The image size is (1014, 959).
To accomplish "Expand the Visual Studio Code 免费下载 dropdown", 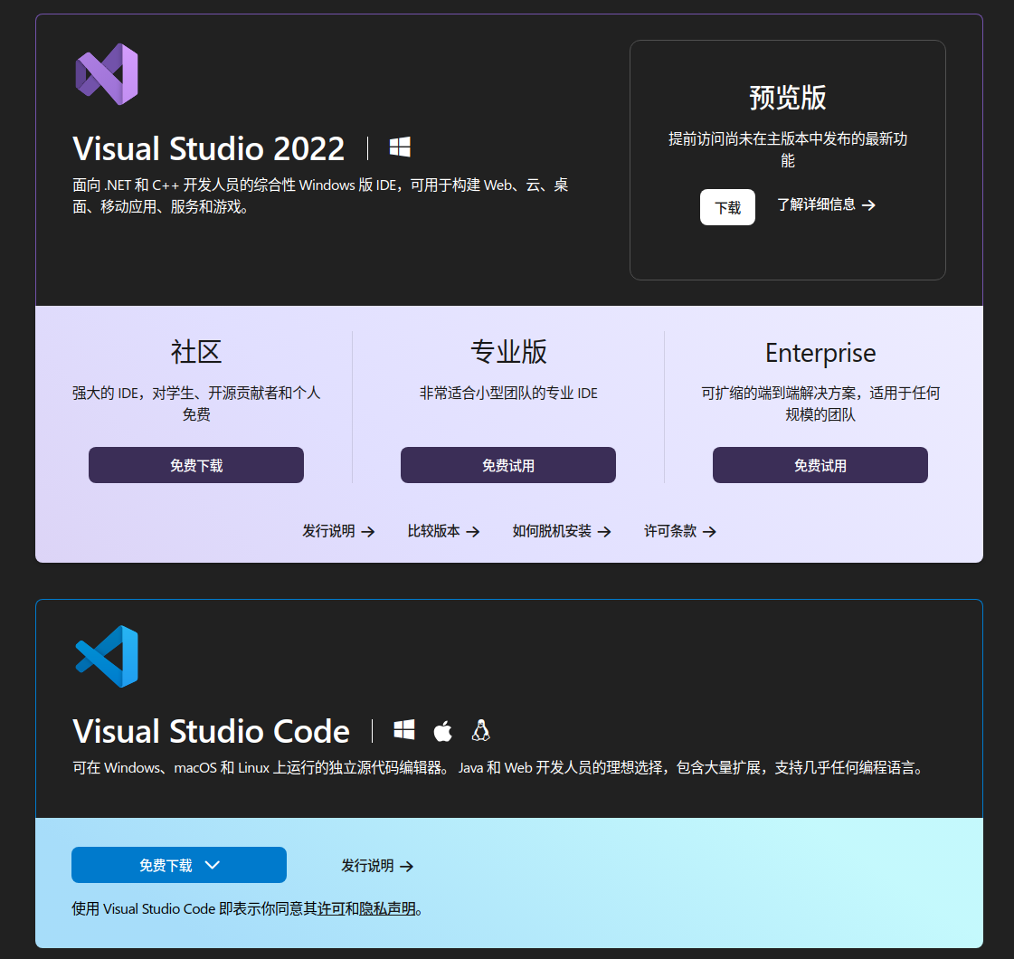I will pyautogui.click(x=179, y=865).
